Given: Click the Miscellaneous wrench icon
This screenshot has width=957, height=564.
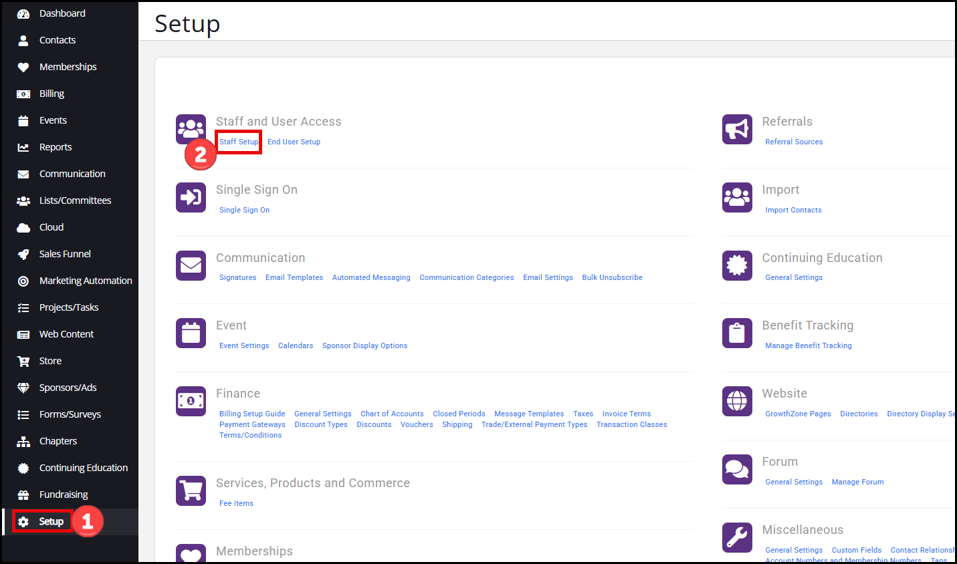Looking at the screenshot, I should [x=737, y=537].
